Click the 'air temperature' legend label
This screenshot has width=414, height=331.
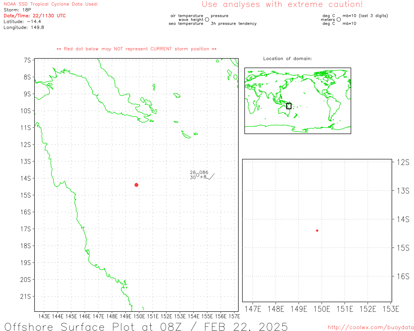point(187,16)
